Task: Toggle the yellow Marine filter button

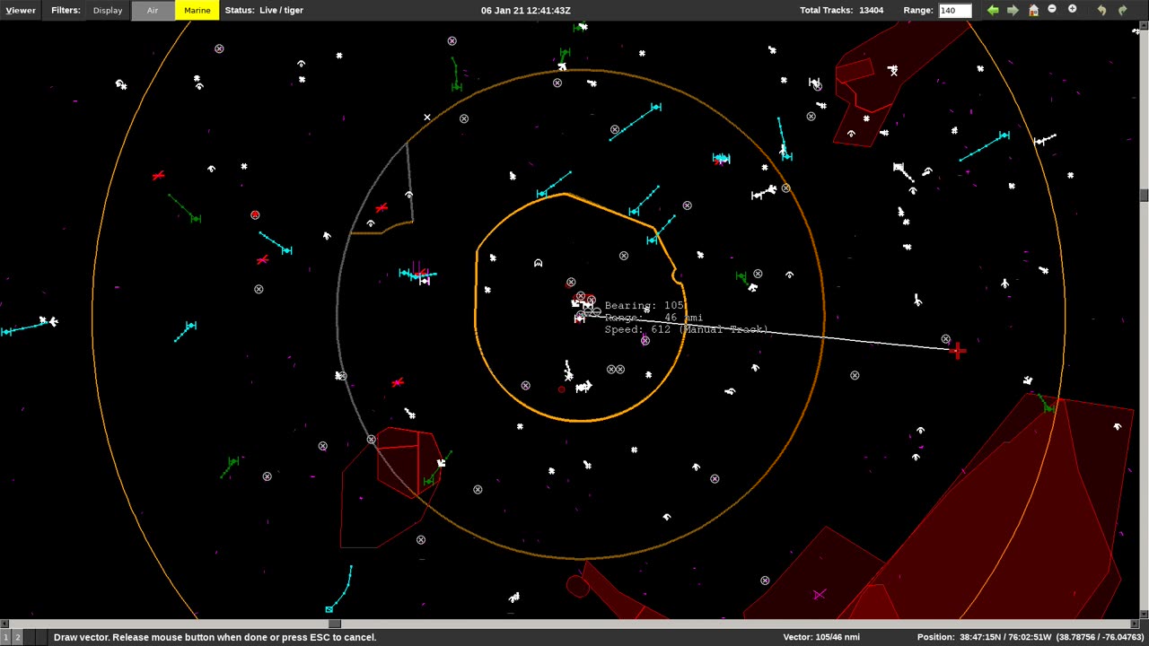Action: 197,10
